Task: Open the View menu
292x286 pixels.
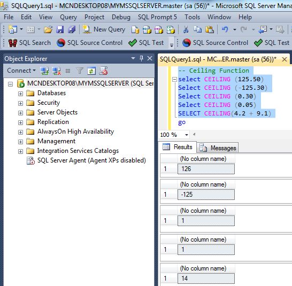Action: click(45, 17)
